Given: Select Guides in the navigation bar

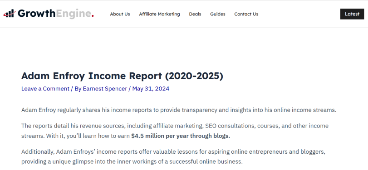Looking at the screenshot, I should [x=217, y=14].
